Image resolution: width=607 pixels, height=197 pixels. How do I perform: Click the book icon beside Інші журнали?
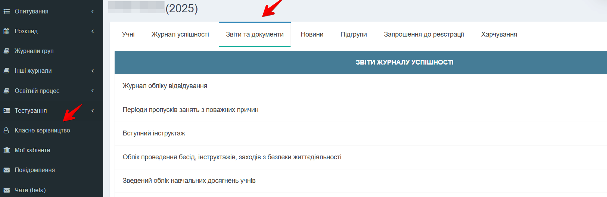6,71
